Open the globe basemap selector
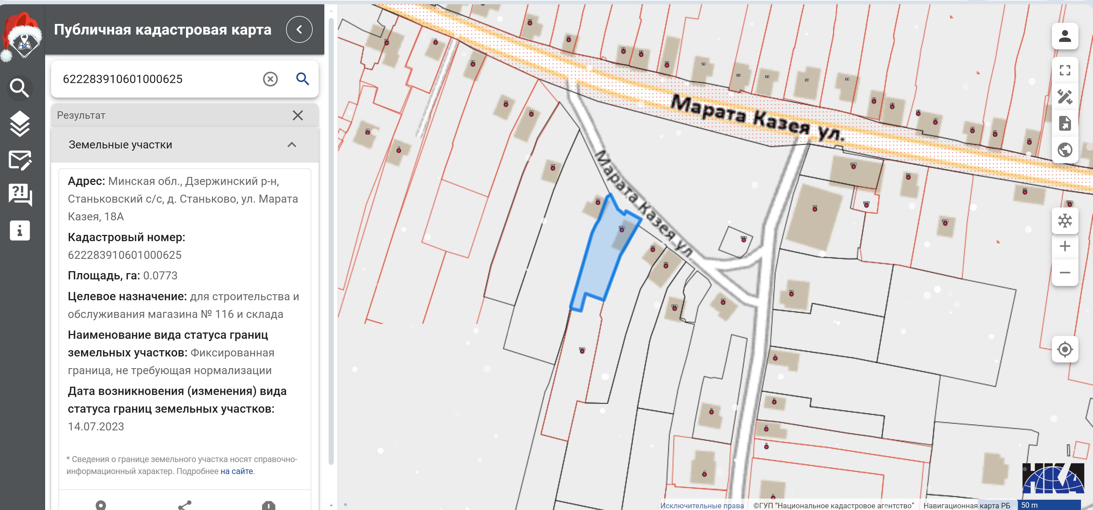 pos(1064,150)
